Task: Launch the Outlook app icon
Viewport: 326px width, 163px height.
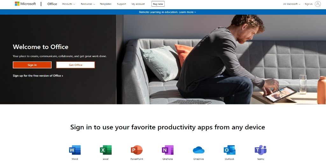Action: [230, 150]
